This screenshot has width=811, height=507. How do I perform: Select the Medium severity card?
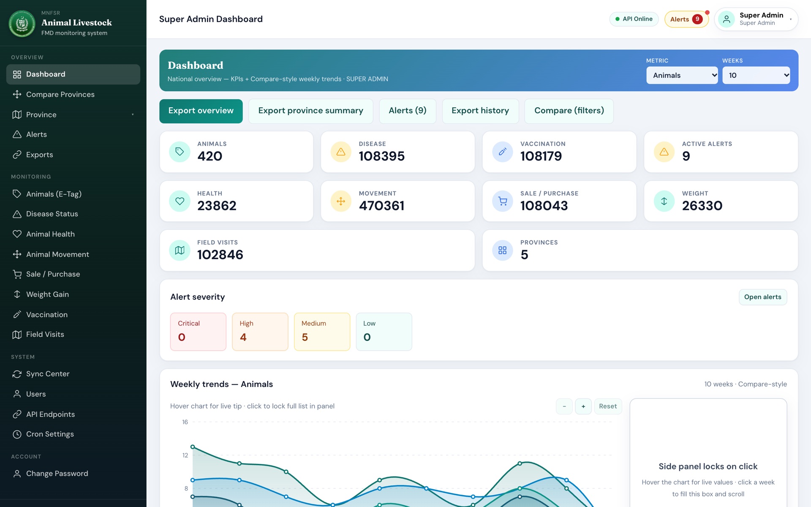[x=322, y=332]
